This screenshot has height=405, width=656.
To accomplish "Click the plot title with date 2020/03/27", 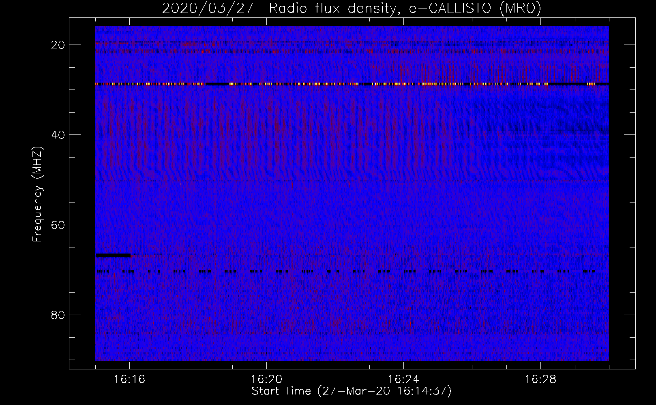I will click(x=352, y=8).
